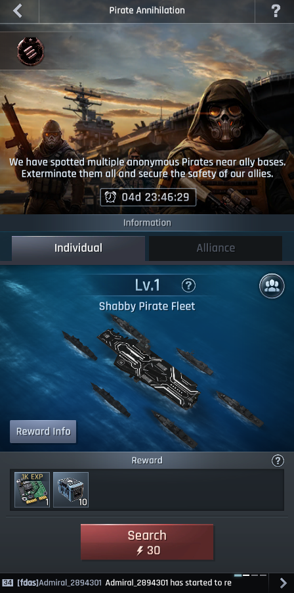Open the group members icon button
The height and width of the screenshot is (593, 294).
[271, 286]
